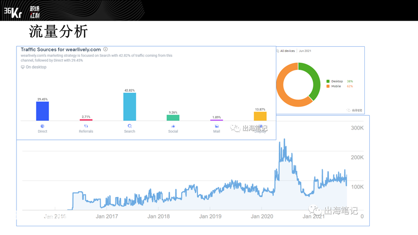Click the 200K axis value

pos(357,158)
